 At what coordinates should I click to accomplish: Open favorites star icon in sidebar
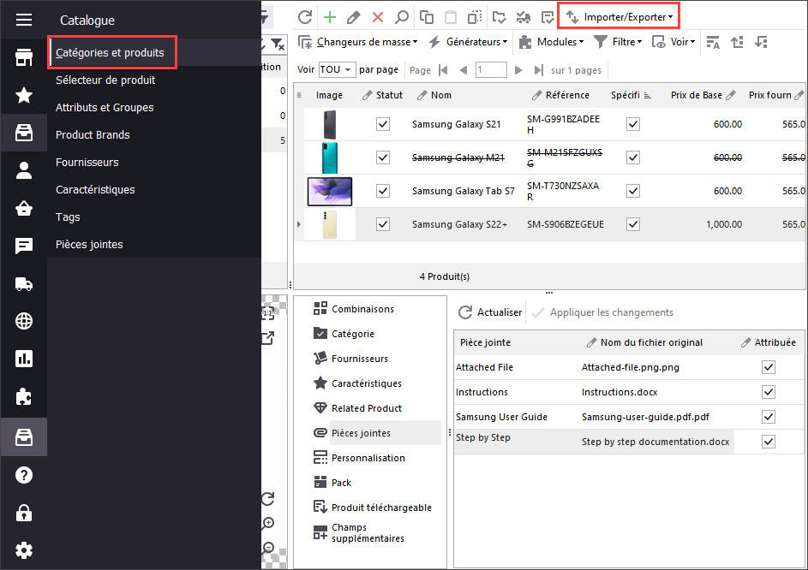(24, 95)
